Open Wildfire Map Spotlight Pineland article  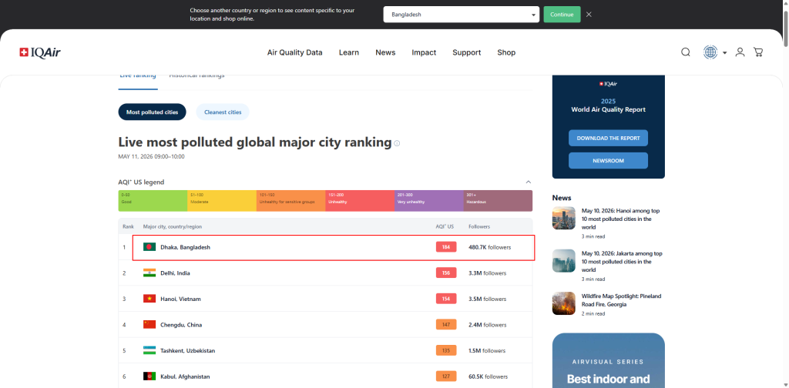[622, 300]
